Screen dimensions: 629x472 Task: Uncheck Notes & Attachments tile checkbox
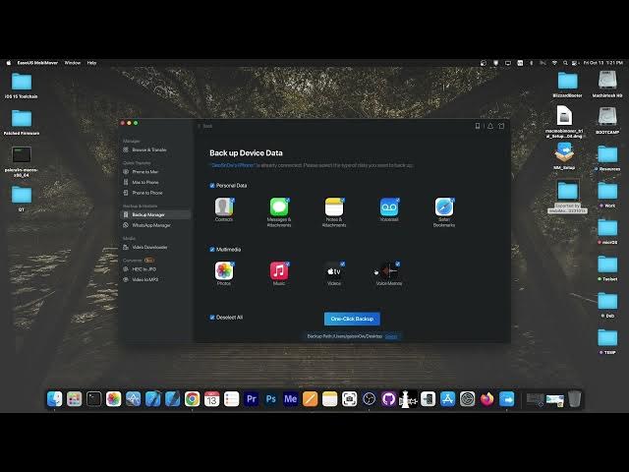(x=343, y=200)
